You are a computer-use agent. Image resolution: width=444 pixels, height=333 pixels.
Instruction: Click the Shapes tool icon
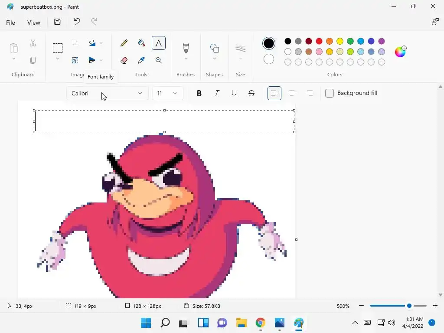tap(214, 48)
